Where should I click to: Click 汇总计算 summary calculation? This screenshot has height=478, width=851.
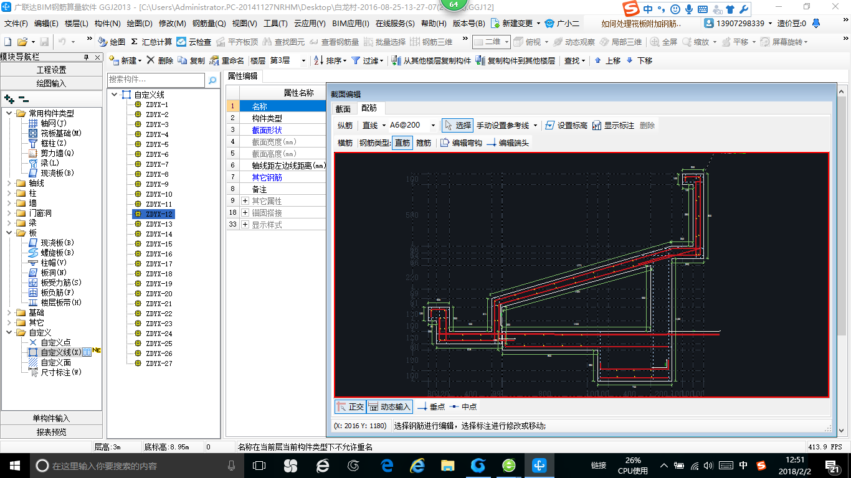tap(151, 42)
